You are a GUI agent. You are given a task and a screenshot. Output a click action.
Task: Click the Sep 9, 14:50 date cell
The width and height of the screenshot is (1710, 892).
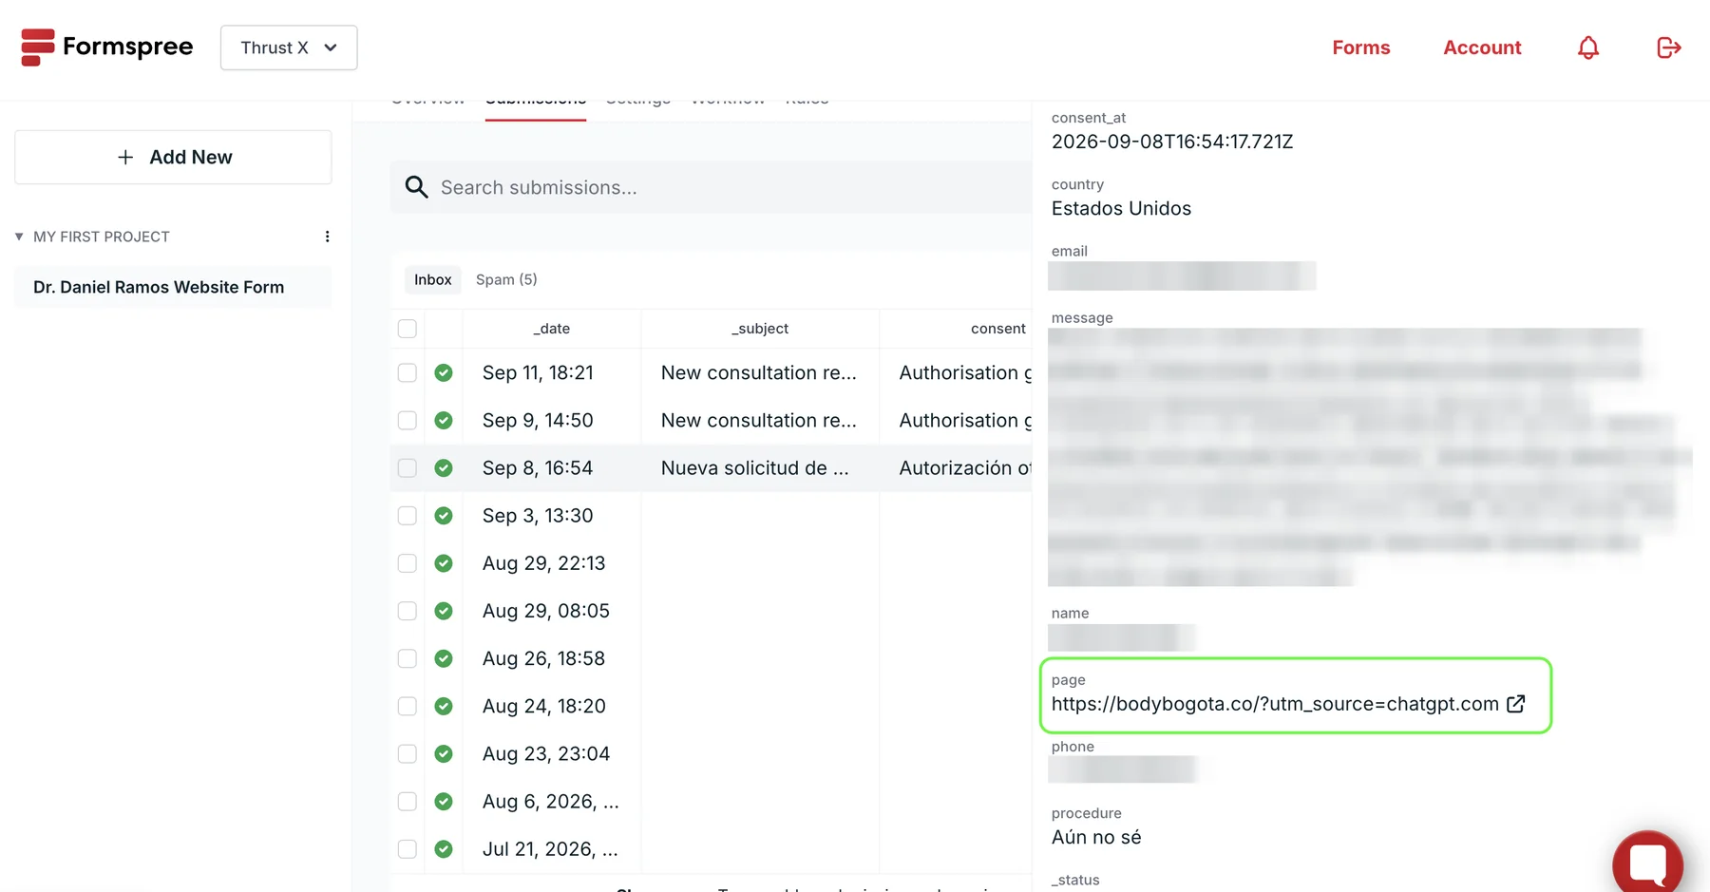click(538, 420)
